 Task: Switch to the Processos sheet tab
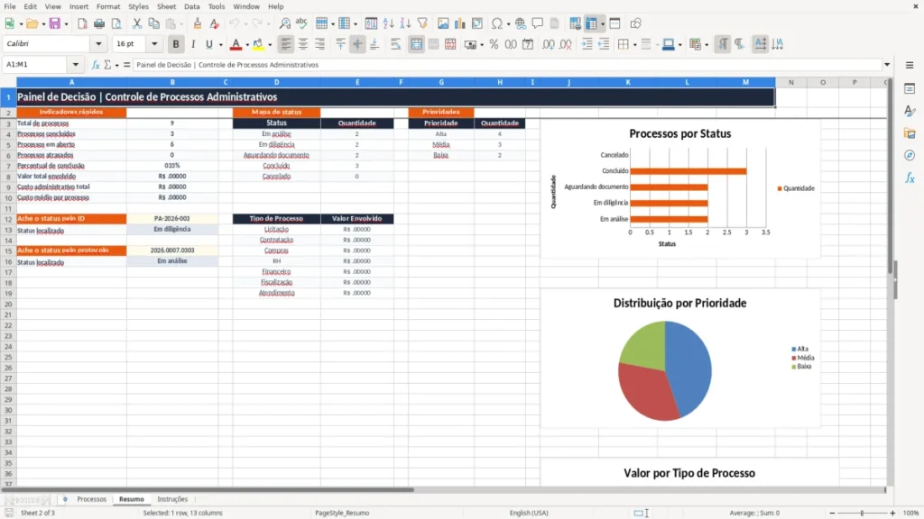[91, 499]
